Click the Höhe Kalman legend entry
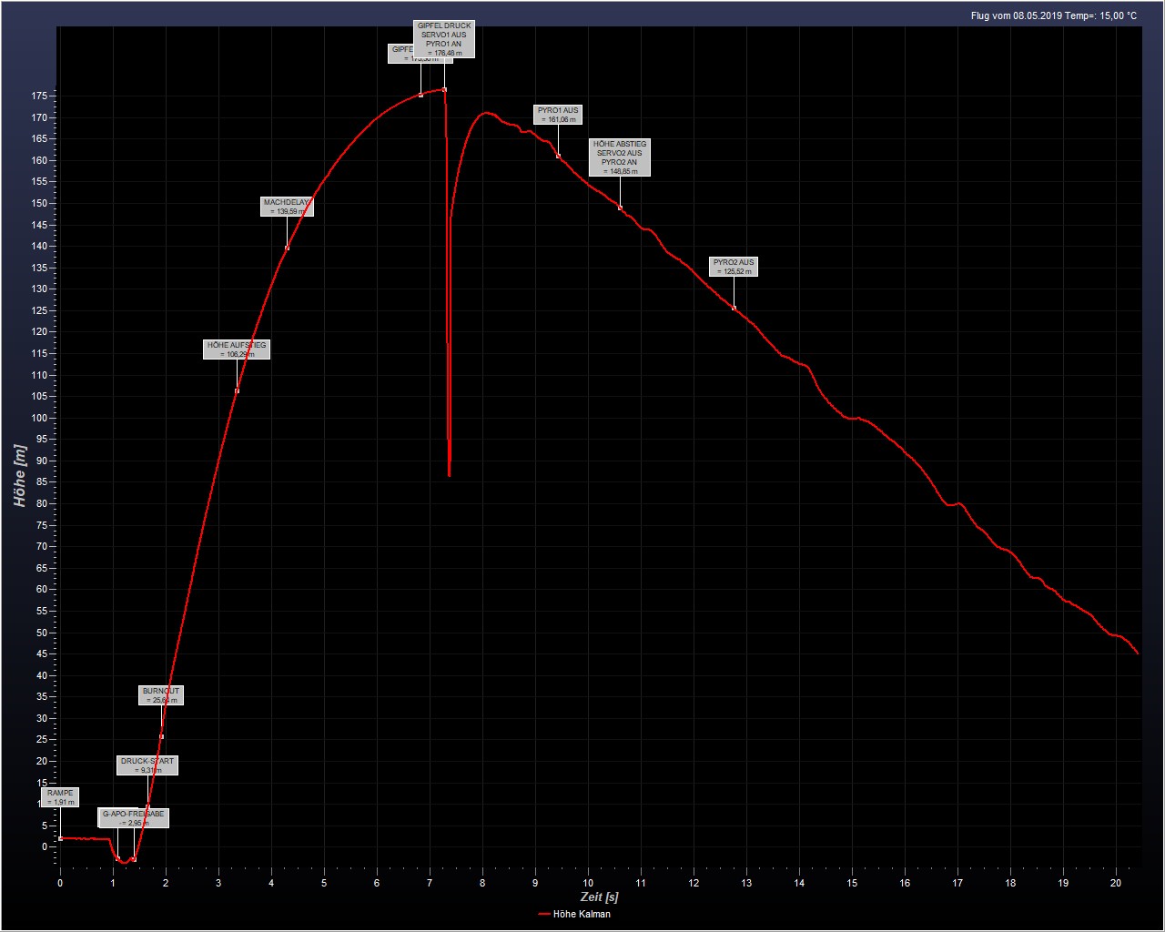 582,914
